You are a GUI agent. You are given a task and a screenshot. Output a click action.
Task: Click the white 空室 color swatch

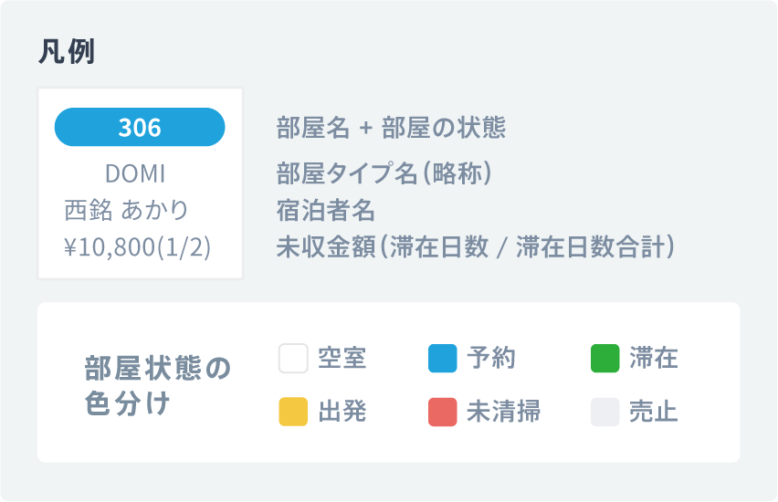coord(293,358)
